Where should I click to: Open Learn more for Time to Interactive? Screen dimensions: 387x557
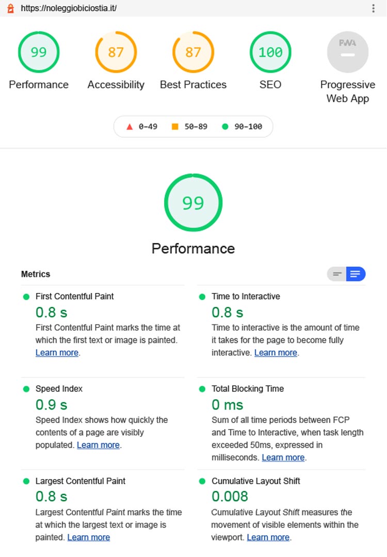click(x=276, y=353)
